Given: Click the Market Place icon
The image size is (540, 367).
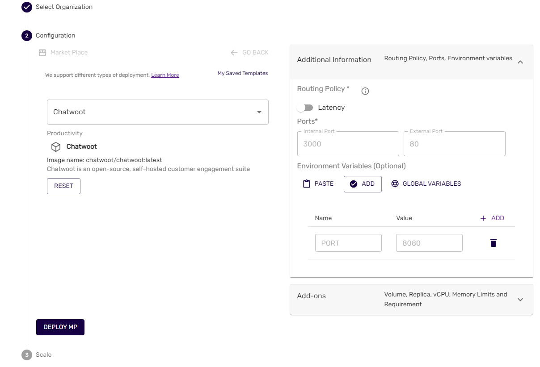Looking at the screenshot, I should 42,52.
